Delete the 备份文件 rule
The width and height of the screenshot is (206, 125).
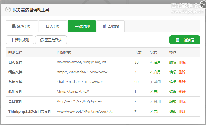pyautogui.click(x=182, y=82)
